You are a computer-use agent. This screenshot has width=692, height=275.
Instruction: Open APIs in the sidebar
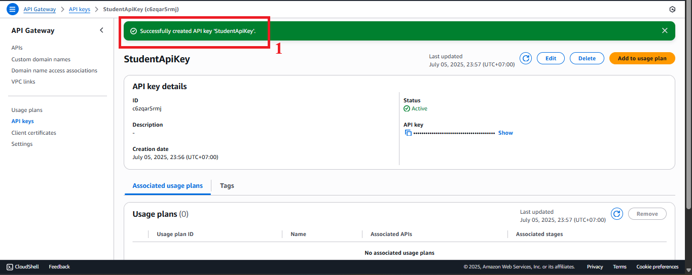pos(17,48)
